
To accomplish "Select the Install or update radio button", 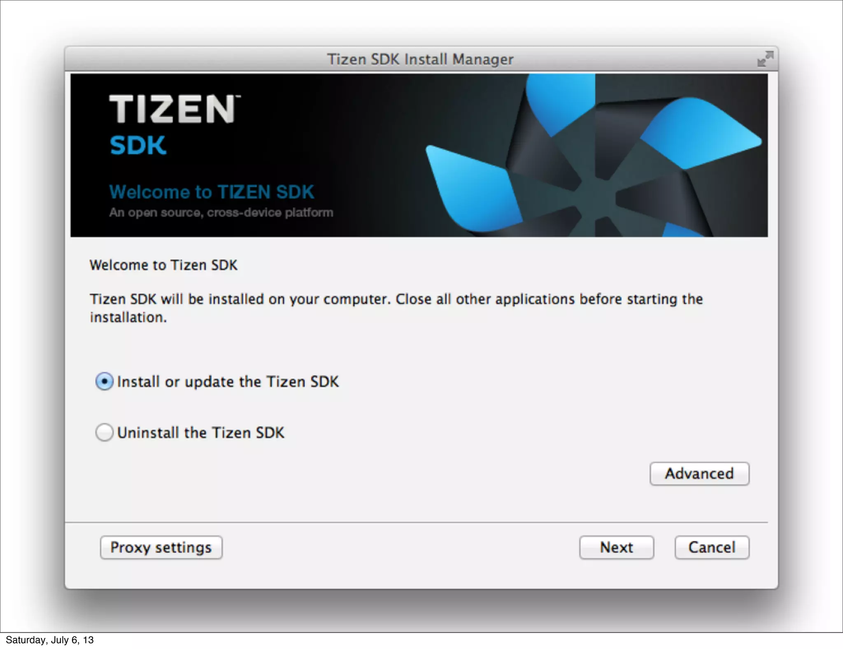I will (104, 382).
